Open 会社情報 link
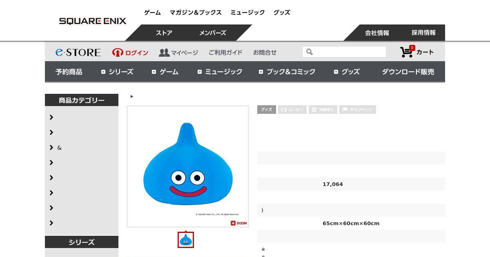This screenshot has height=257, width=490. click(x=377, y=33)
